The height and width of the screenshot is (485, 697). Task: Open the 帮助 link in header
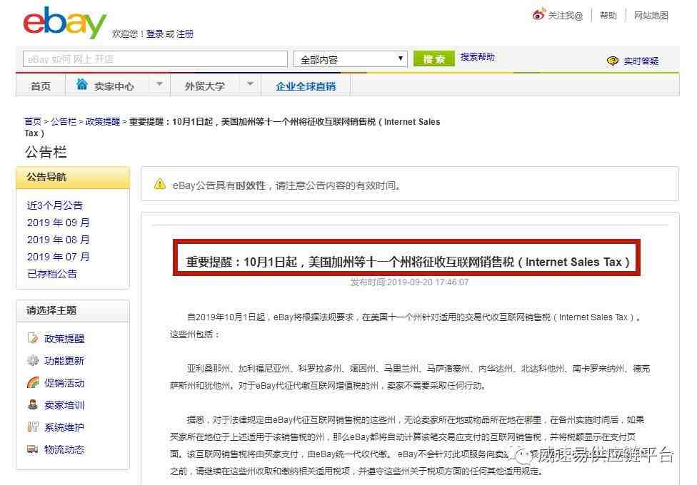click(608, 16)
